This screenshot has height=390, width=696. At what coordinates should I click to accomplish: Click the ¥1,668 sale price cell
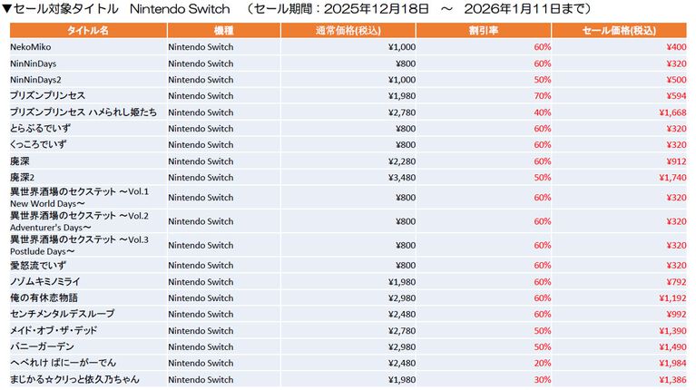click(x=671, y=112)
